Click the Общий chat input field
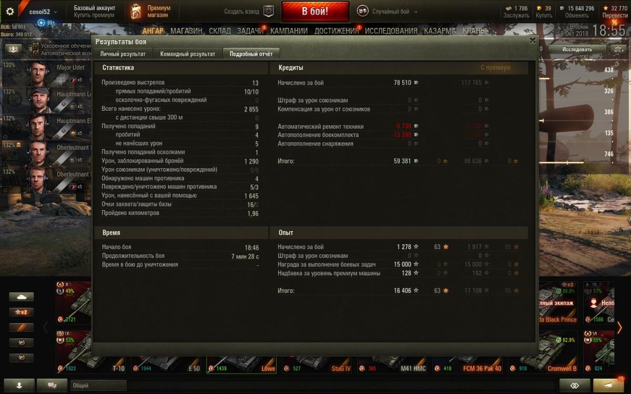The height and width of the screenshot is (394, 631). click(x=98, y=385)
